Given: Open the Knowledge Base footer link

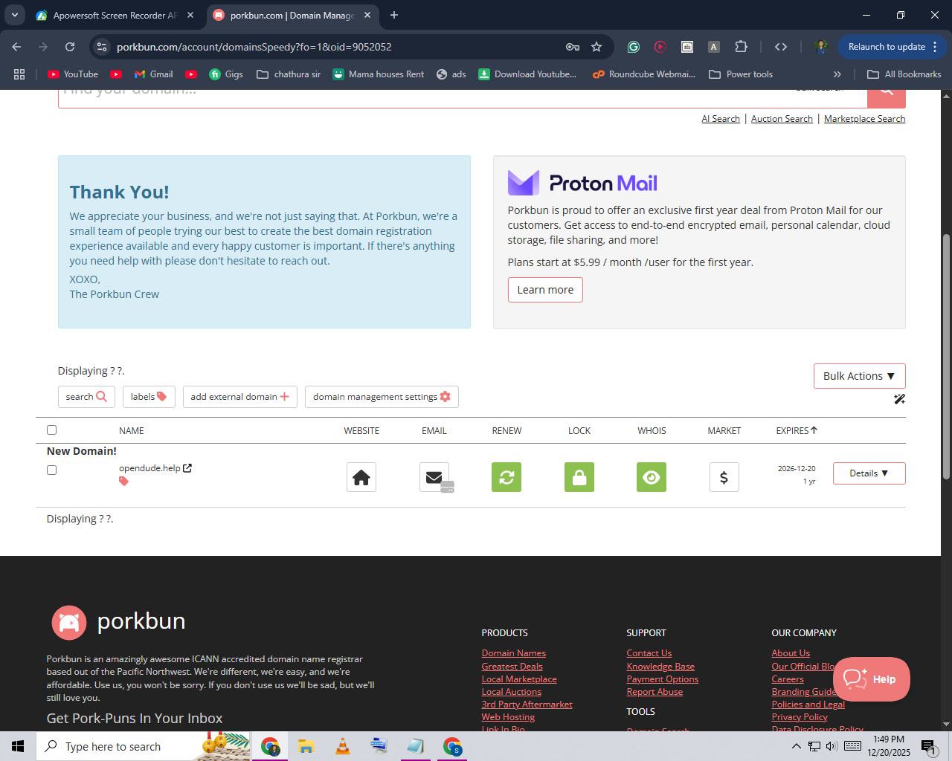Looking at the screenshot, I should coord(660,667).
